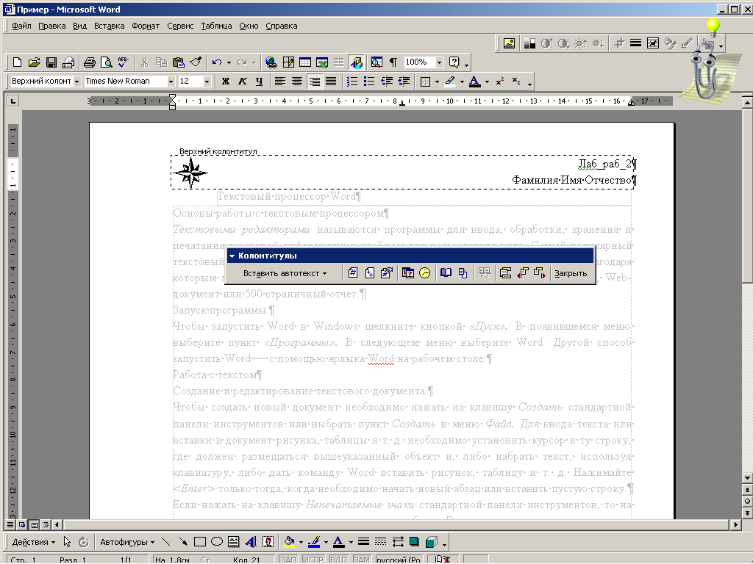Open the Таблица menu
Viewport: 753px width, 564px height.
pyautogui.click(x=216, y=26)
